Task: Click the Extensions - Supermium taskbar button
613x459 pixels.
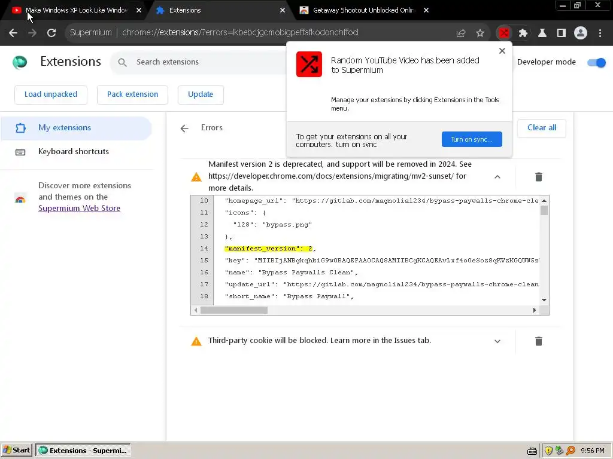Action: point(83,451)
